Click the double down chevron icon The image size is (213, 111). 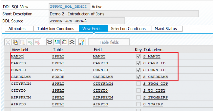click(x=50, y=42)
